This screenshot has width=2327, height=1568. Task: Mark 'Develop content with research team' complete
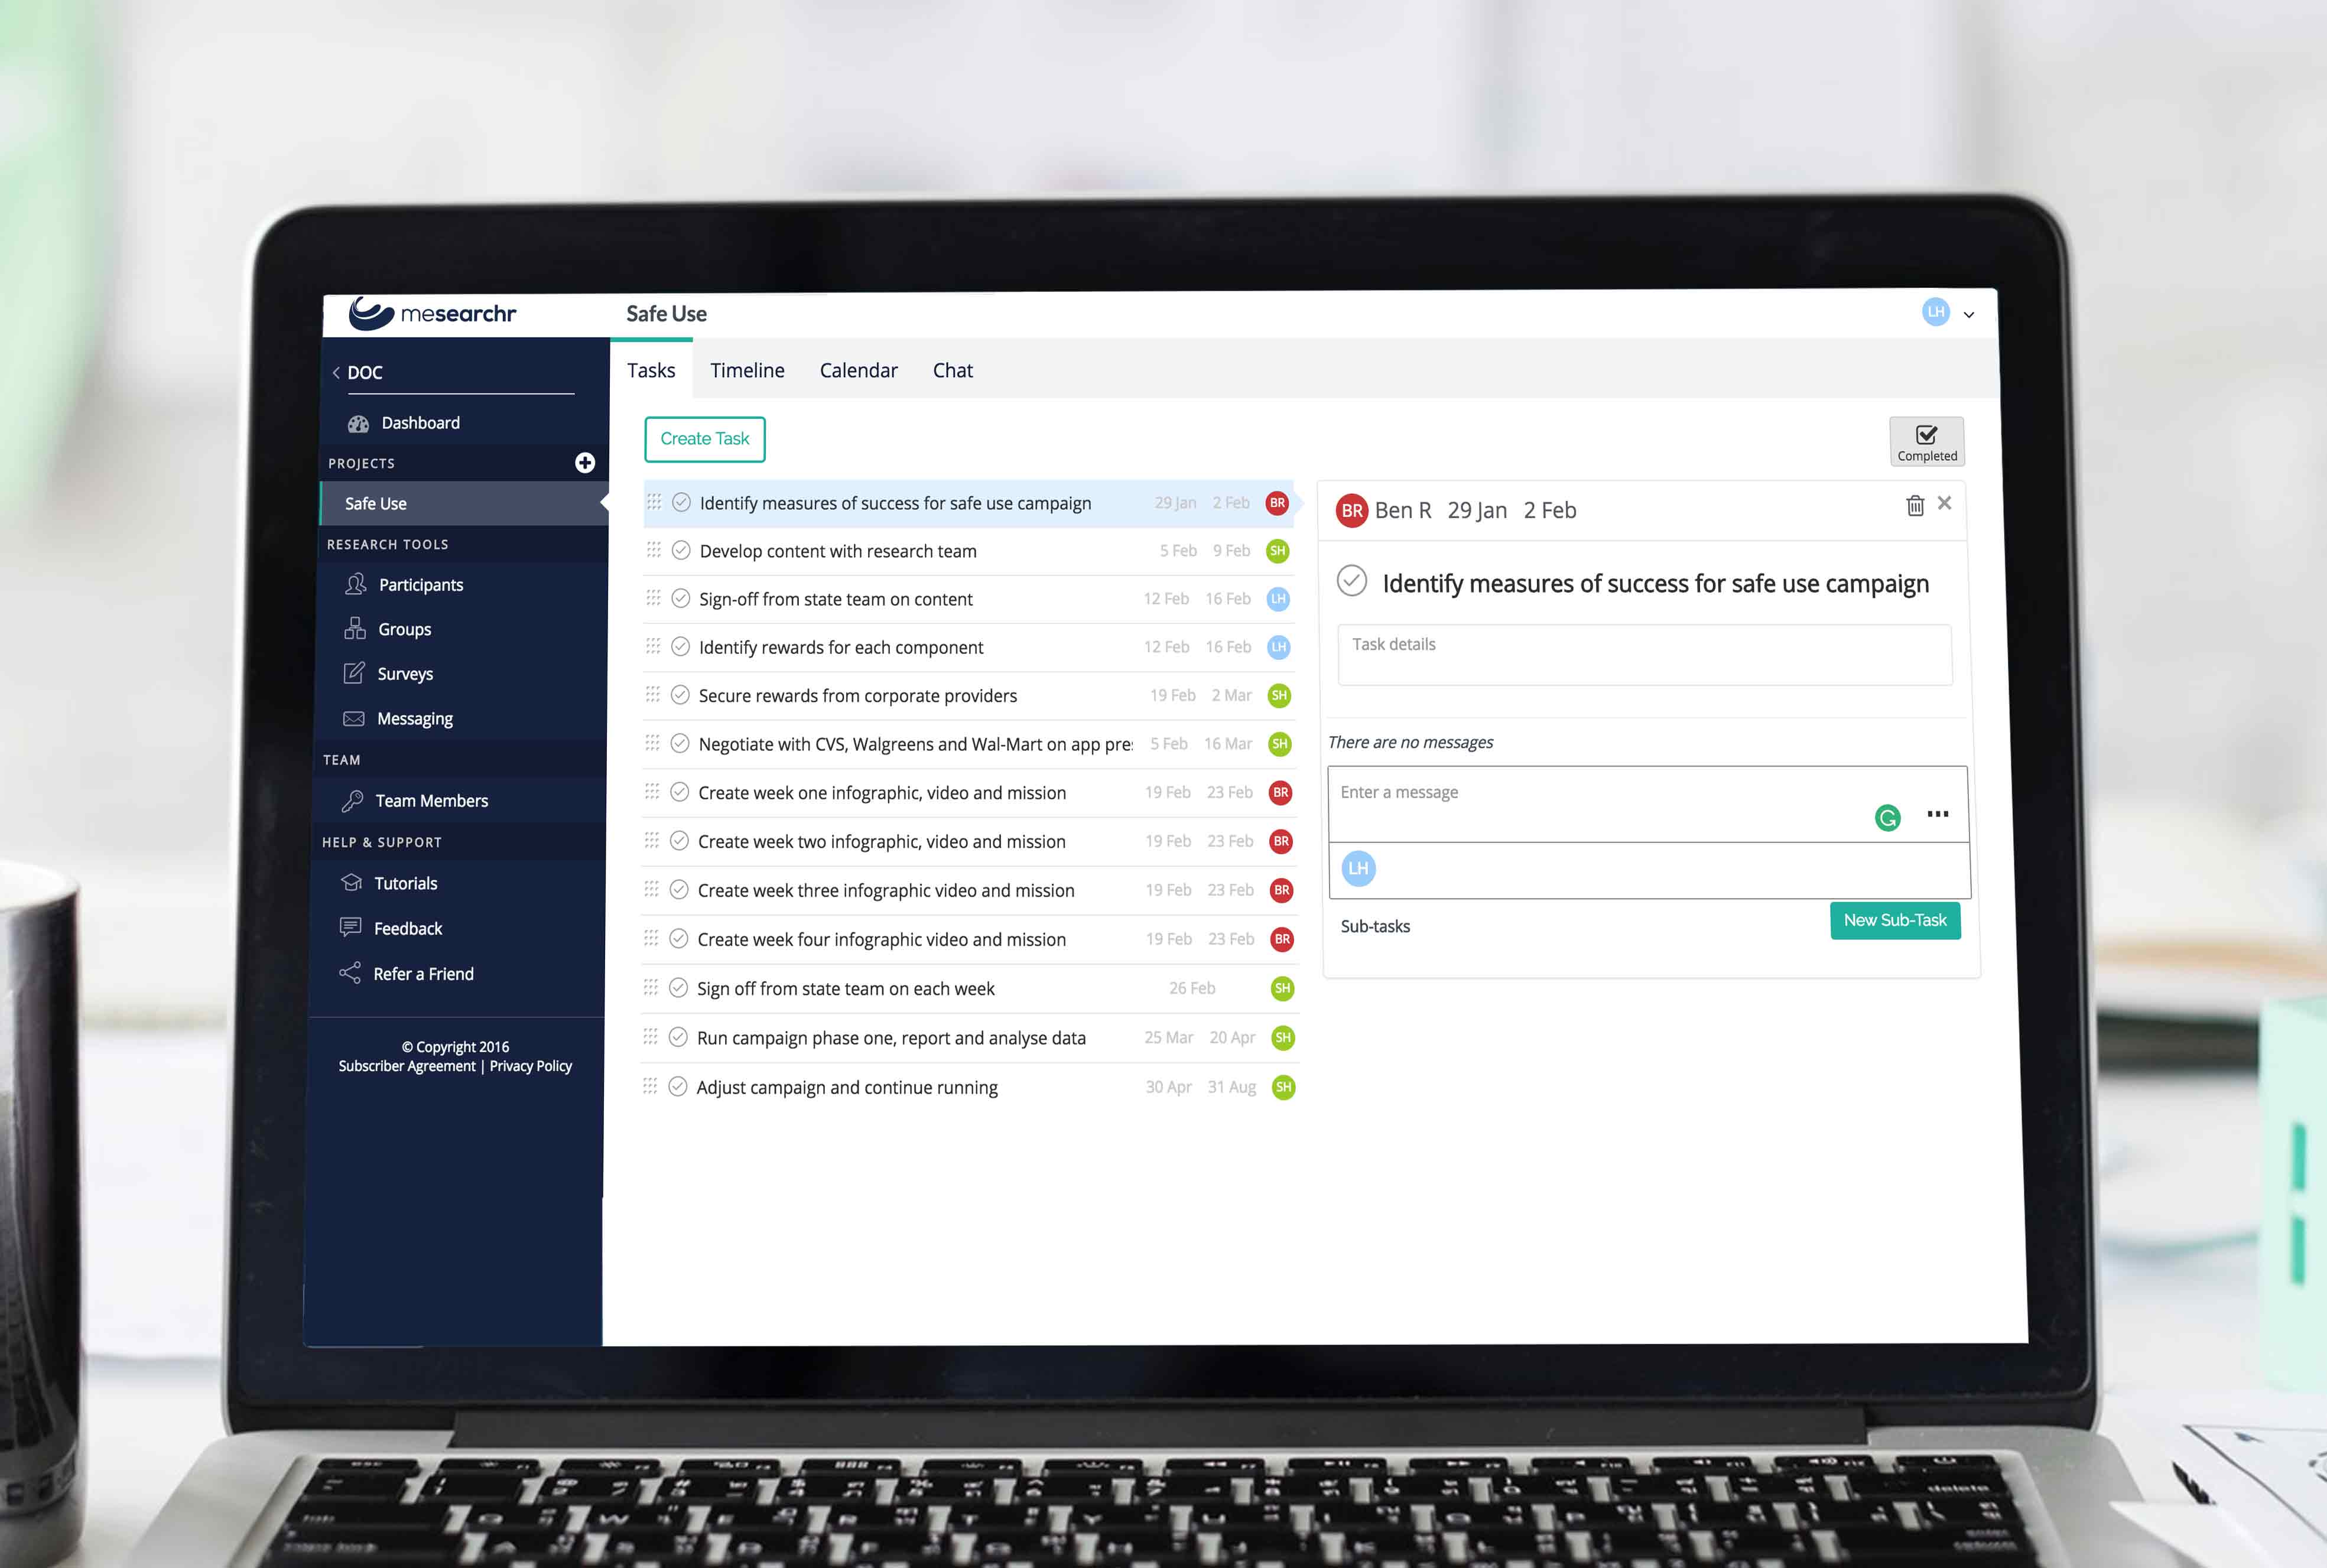(x=681, y=551)
